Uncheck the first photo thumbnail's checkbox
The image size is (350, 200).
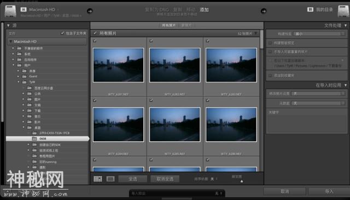95,41
